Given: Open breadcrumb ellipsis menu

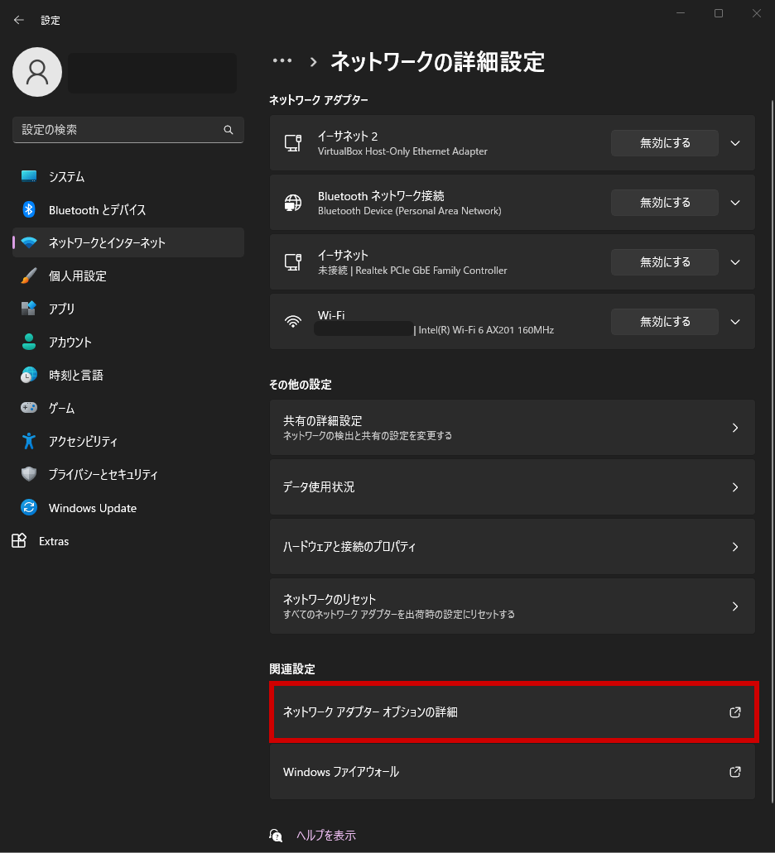Looking at the screenshot, I should click(x=282, y=61).
